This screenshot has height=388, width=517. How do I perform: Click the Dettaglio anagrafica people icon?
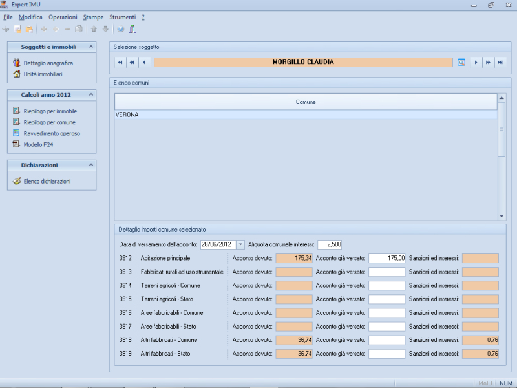(17, 63)
